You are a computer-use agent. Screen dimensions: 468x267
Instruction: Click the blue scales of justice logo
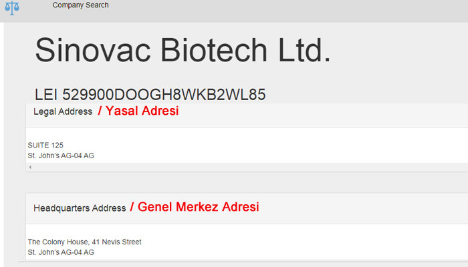[12, 8]
